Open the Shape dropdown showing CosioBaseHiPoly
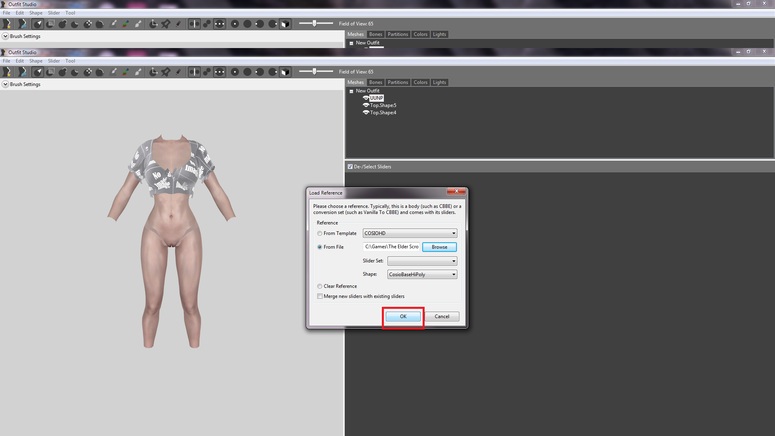Image resolution: width=775 pixels, height=436 pixels. [x=422, y=275]
